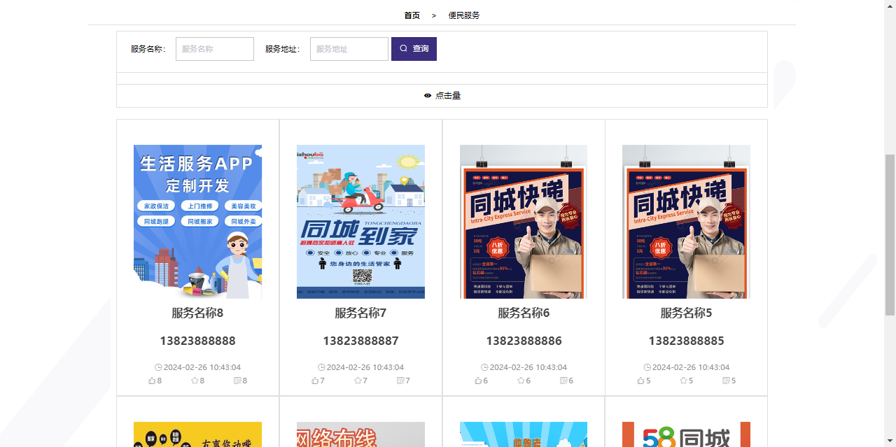Open the 服务名称8 poster thumbnail
This screenshot has width=896, height=447.
(x=197, y=222)
